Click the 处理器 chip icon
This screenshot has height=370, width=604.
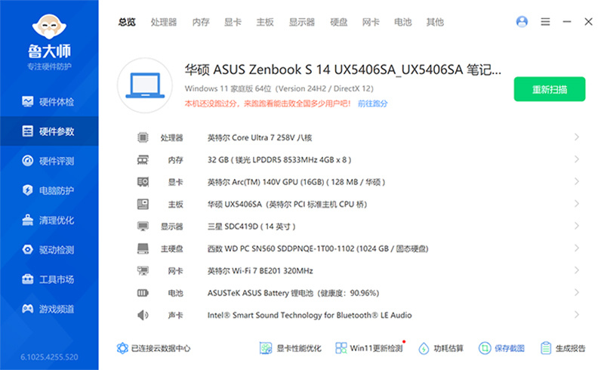point(143,137)
